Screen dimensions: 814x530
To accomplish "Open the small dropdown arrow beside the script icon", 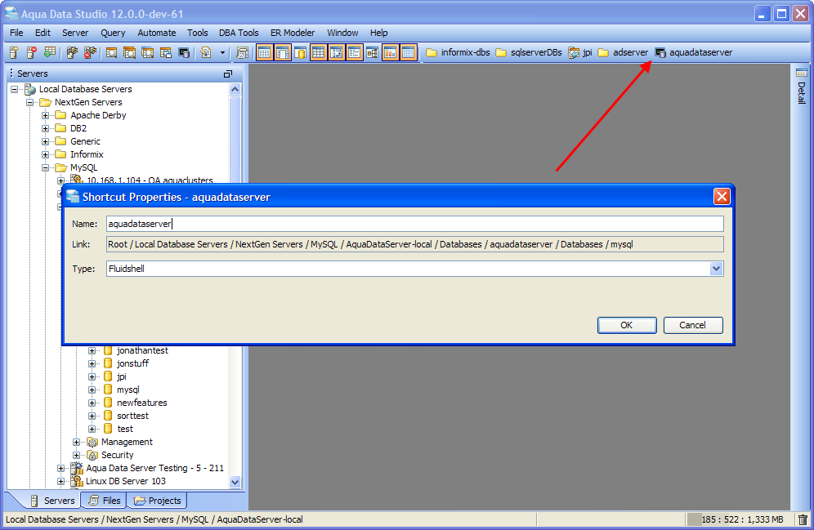I will [x=223, y=52].
